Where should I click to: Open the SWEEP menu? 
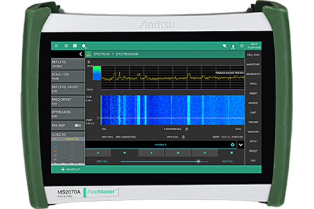(x=253, y=93)
